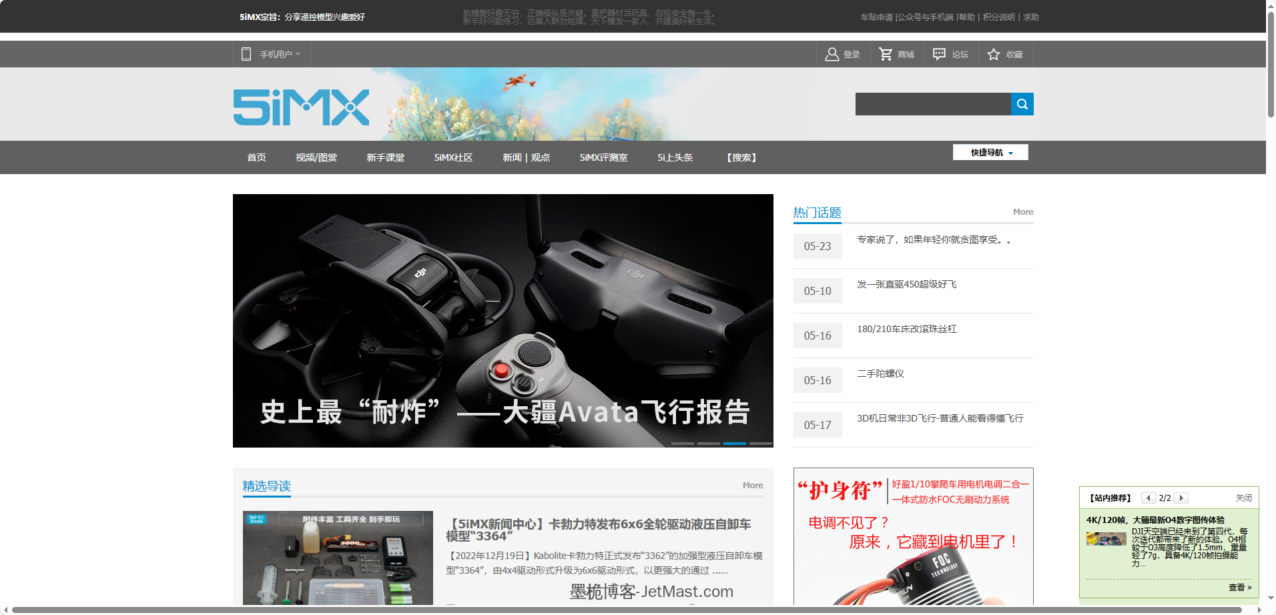Click the 05-17 date tile

tap(818, 425)
